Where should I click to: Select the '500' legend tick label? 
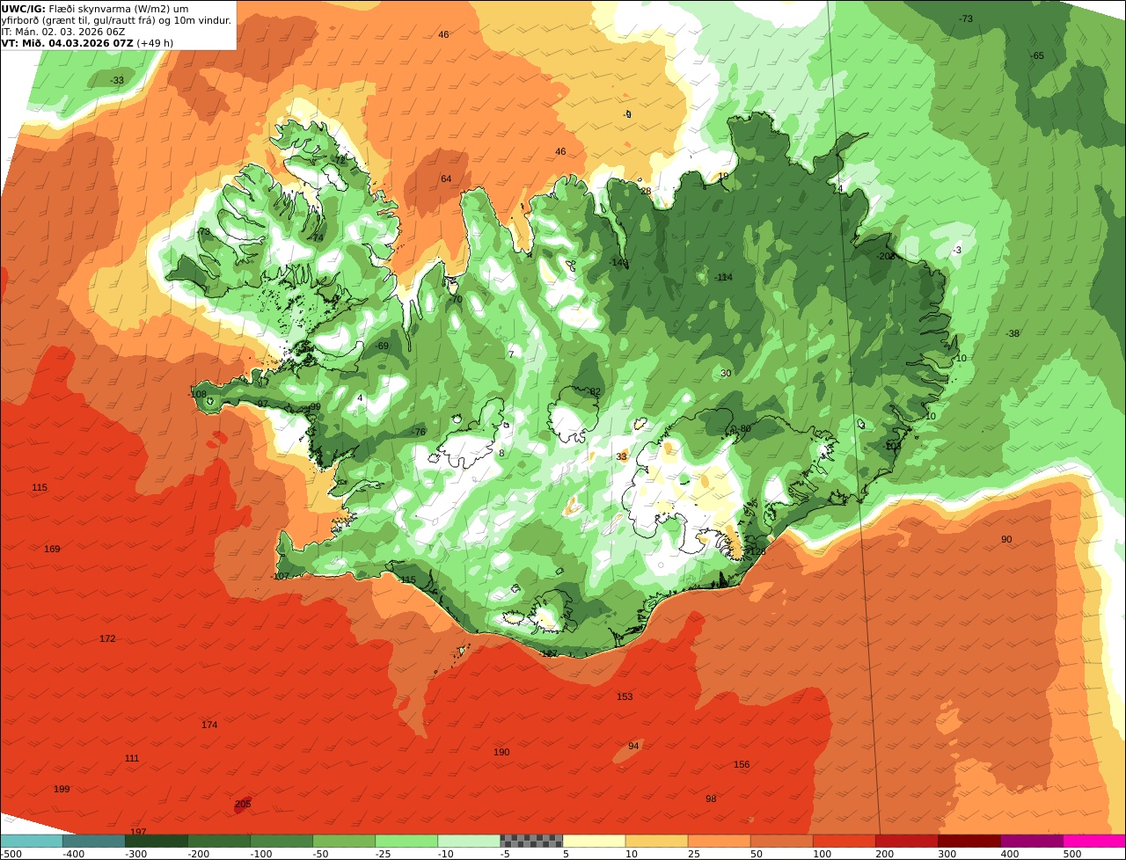coord(1071,854)
